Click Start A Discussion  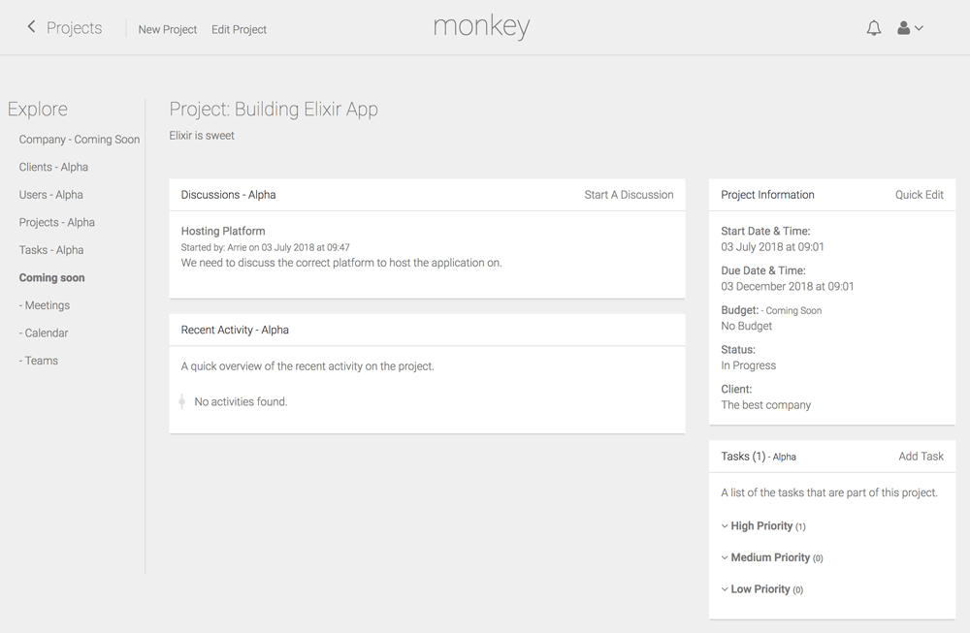(629, 194)
